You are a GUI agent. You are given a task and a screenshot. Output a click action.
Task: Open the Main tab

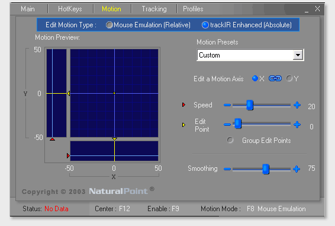(x=28, y=9)
